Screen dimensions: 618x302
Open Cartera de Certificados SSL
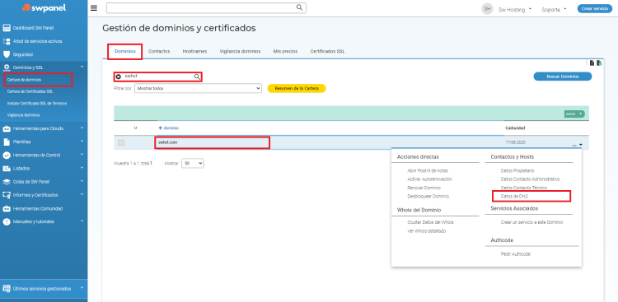(x=30, y=91)
